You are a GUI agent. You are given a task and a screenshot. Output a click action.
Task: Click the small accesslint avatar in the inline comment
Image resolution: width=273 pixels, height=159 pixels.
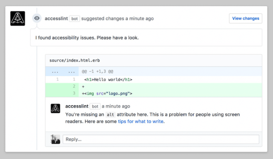[55, 108]
